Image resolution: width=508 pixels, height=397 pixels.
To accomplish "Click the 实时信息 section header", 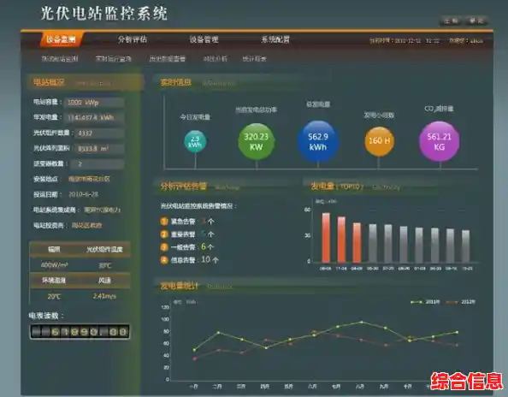I will (175, 82).
